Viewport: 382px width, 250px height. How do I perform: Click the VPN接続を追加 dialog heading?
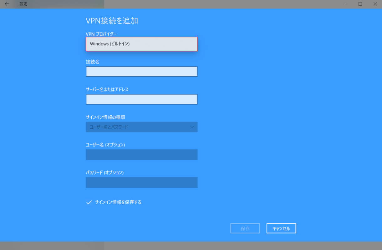click(112, 21)
